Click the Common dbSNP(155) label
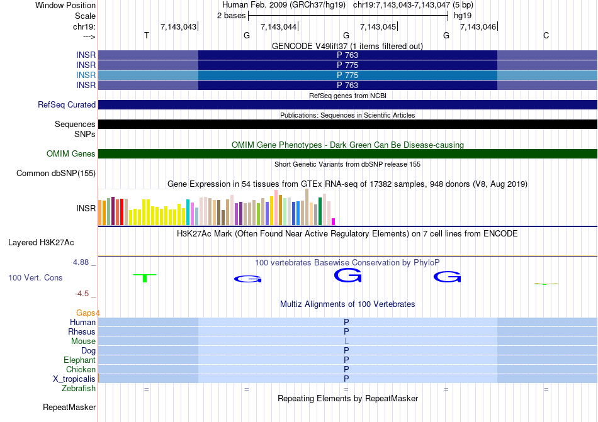 pos(55,174)
